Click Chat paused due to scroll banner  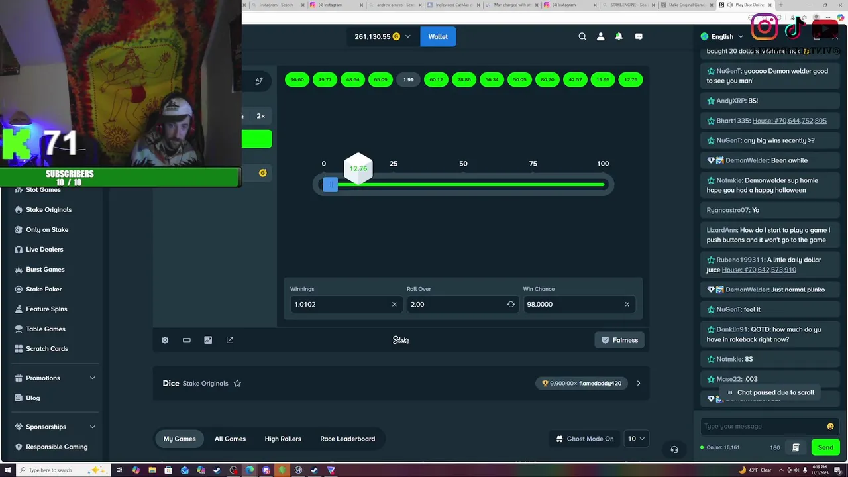click(x=770, y=392)
